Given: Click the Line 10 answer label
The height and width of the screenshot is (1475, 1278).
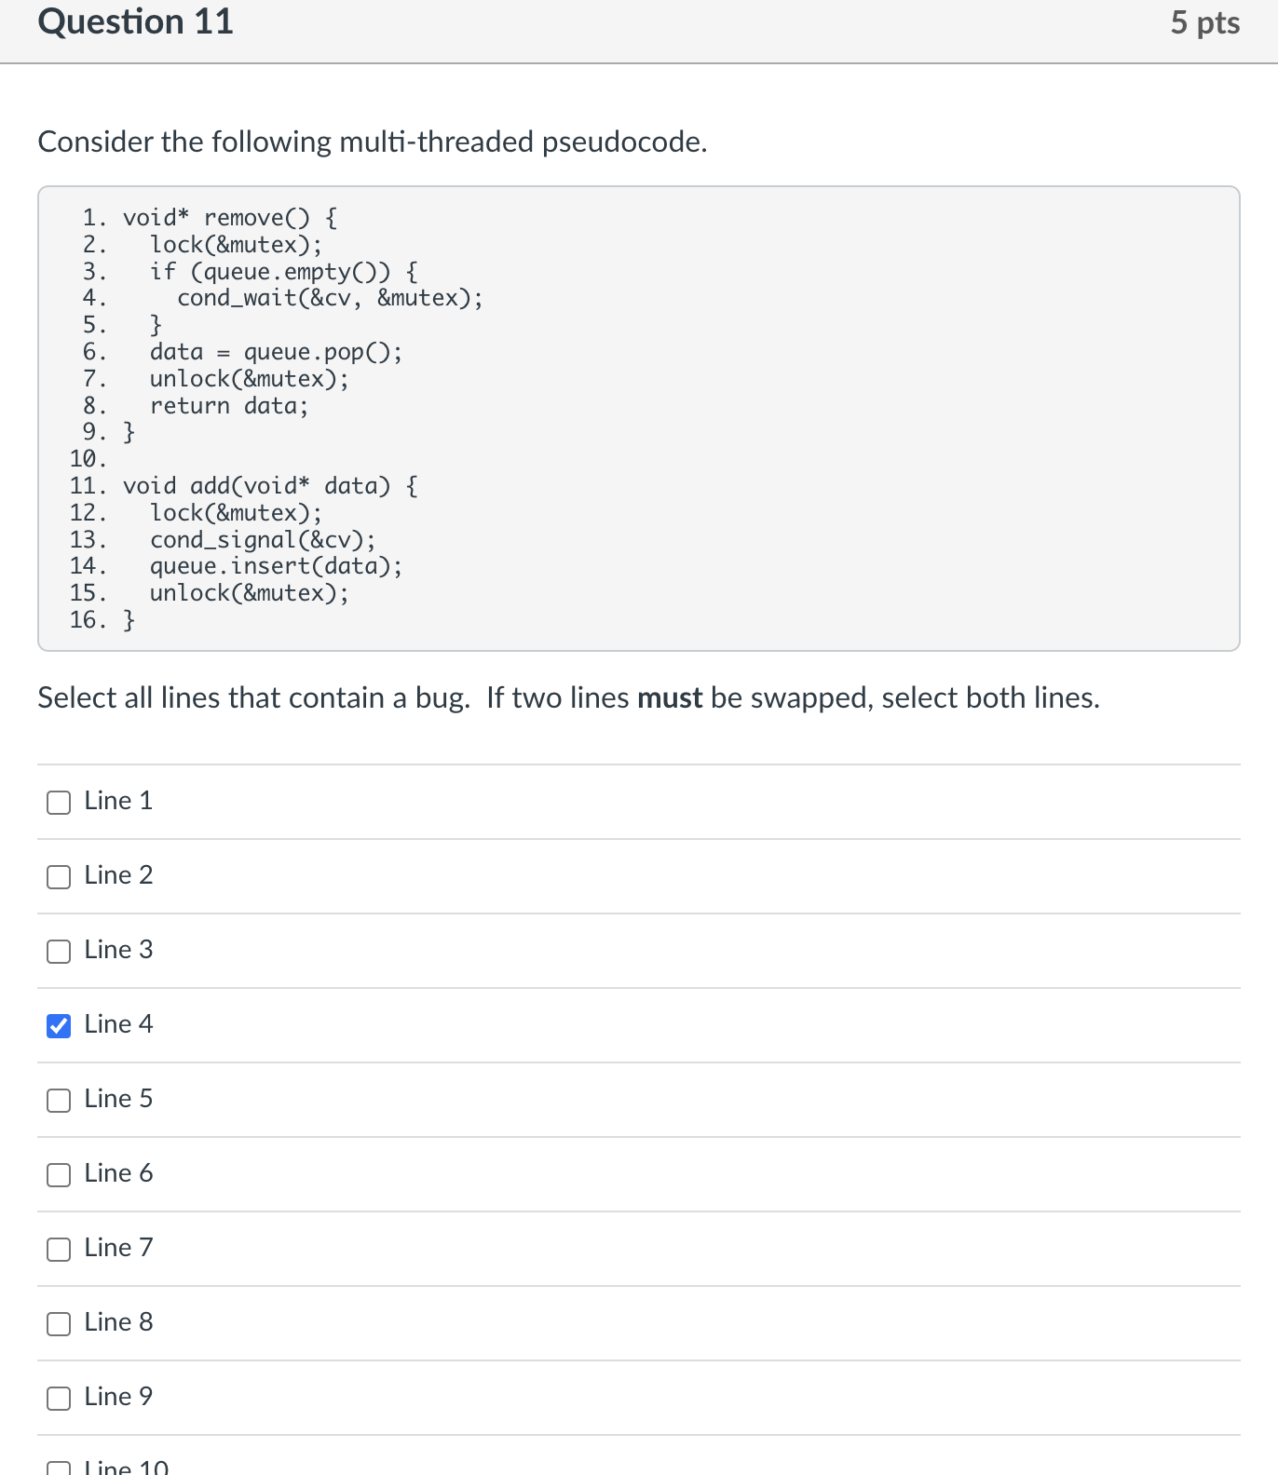Looking at the screenshot, I should tap(124, 1468).
